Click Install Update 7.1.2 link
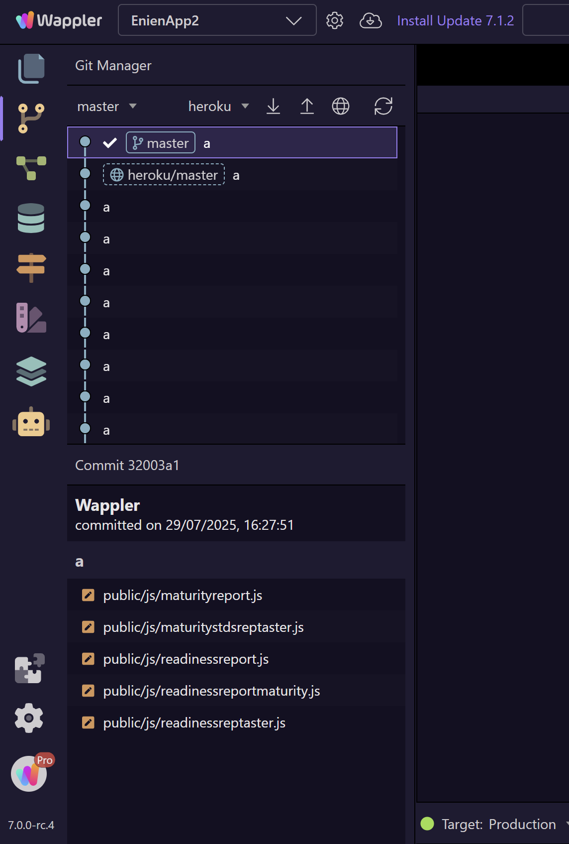 click(455, 20)
